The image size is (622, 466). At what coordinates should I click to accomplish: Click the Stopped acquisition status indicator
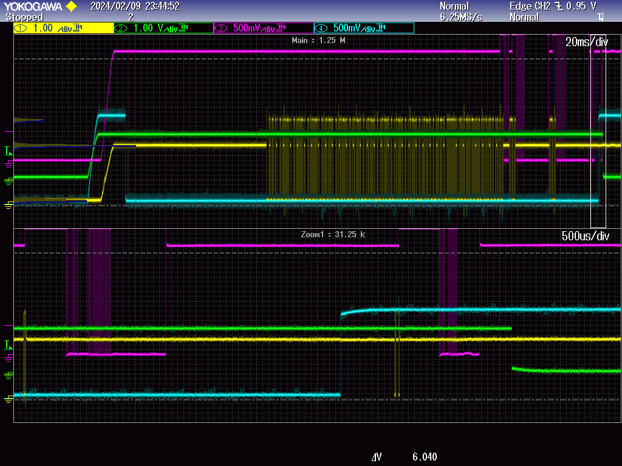click(26, 17)
